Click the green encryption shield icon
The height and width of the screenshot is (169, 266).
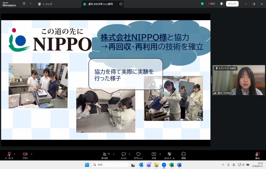(202, 4)
